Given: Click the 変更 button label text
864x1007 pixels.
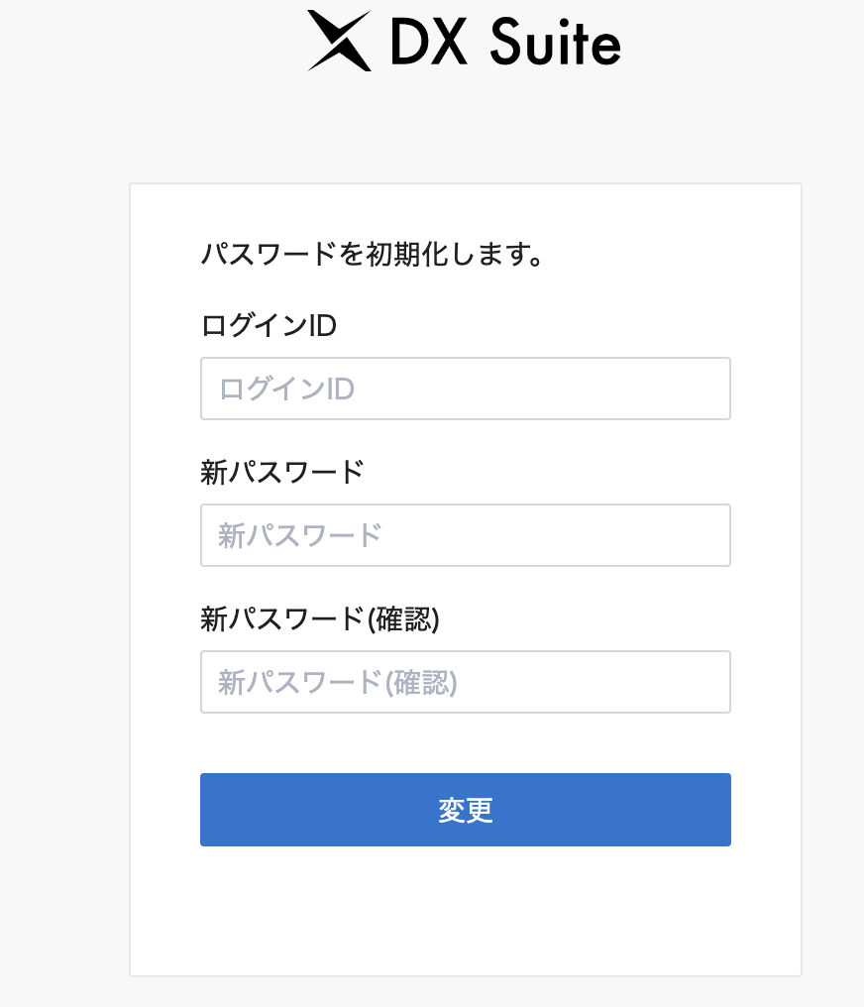Looking at the screenshot, I should [x=466, y=809].
